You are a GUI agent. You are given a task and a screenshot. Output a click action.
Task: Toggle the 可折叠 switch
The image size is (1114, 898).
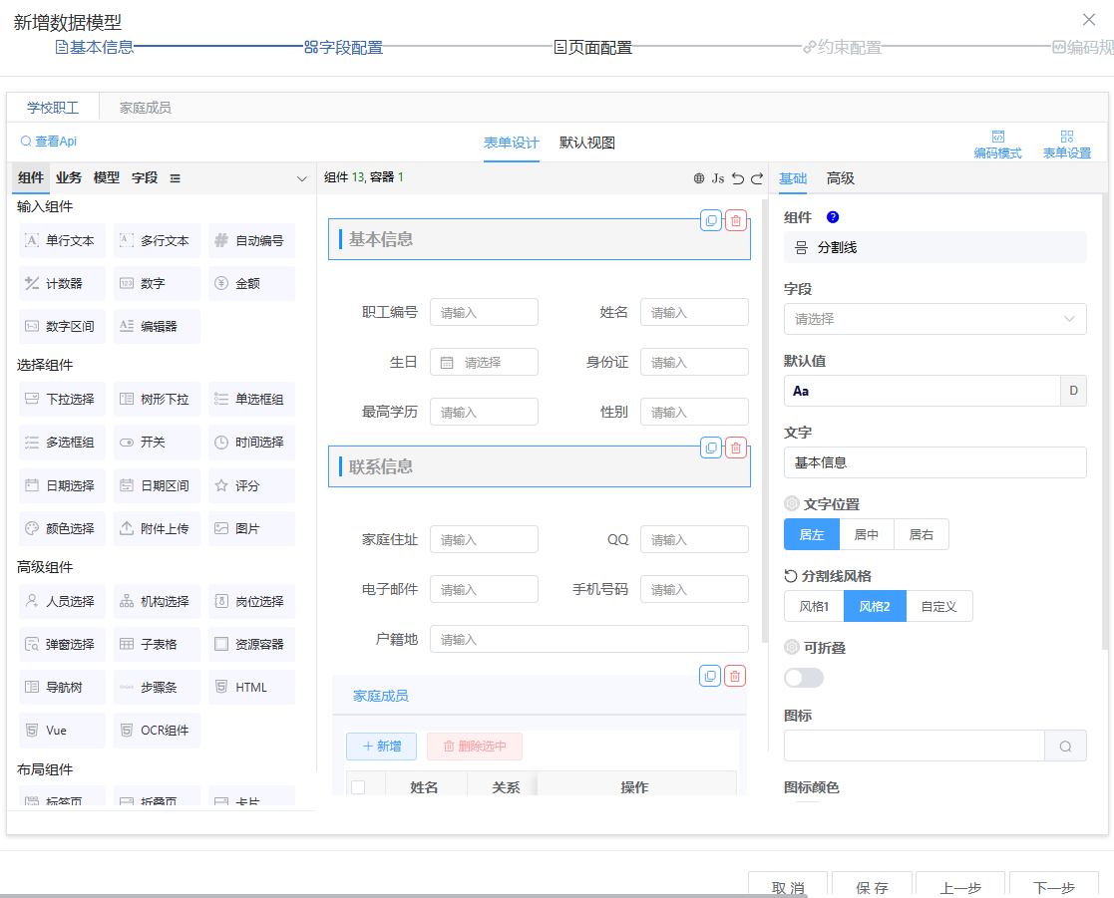pos(804,678)
